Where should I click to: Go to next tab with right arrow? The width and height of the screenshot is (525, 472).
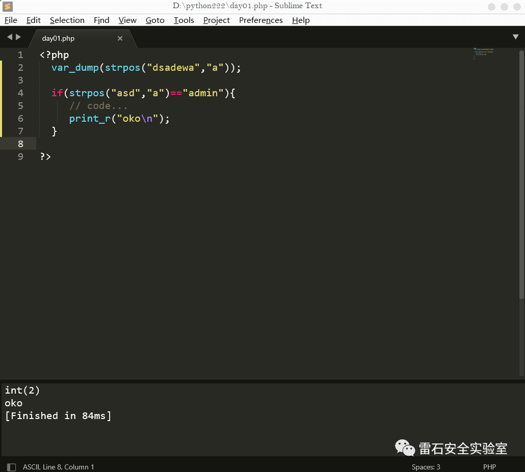tap(19, 37)
